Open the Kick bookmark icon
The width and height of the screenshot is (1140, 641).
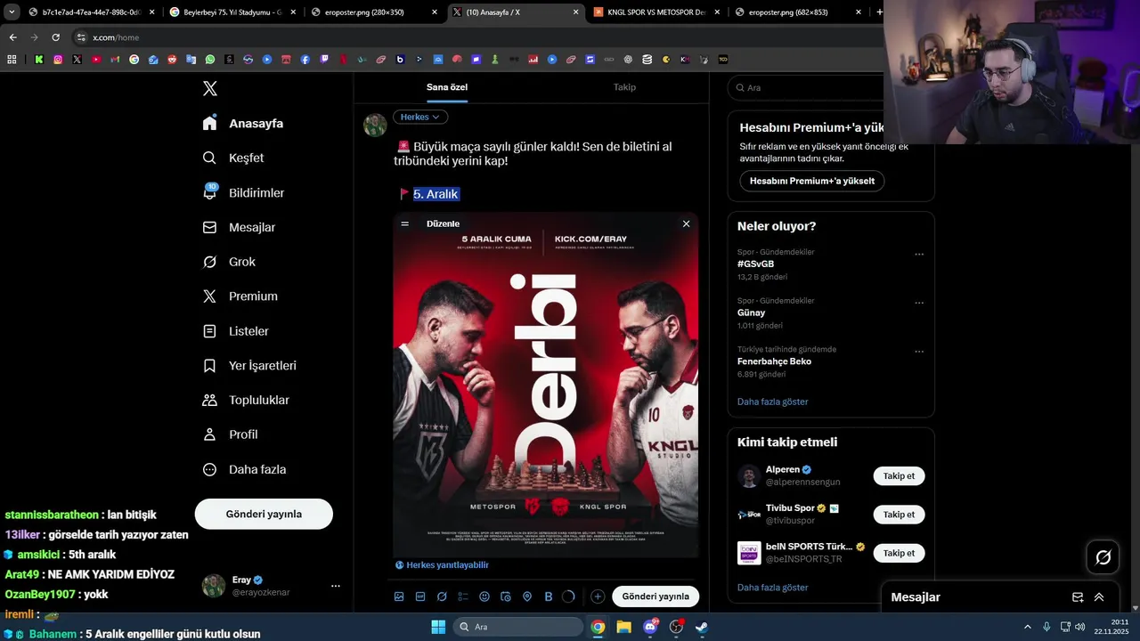pos(39,60)
